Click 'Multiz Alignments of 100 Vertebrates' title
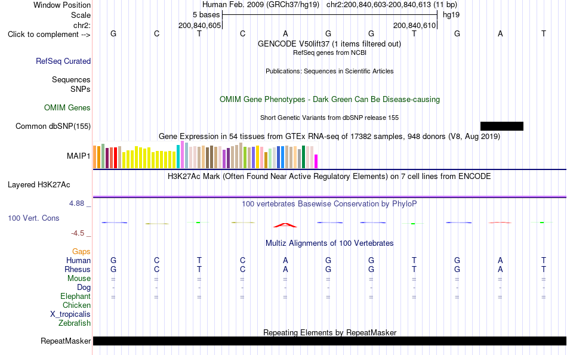The width and height of the screenshot is (567, 355). (329, 243)
